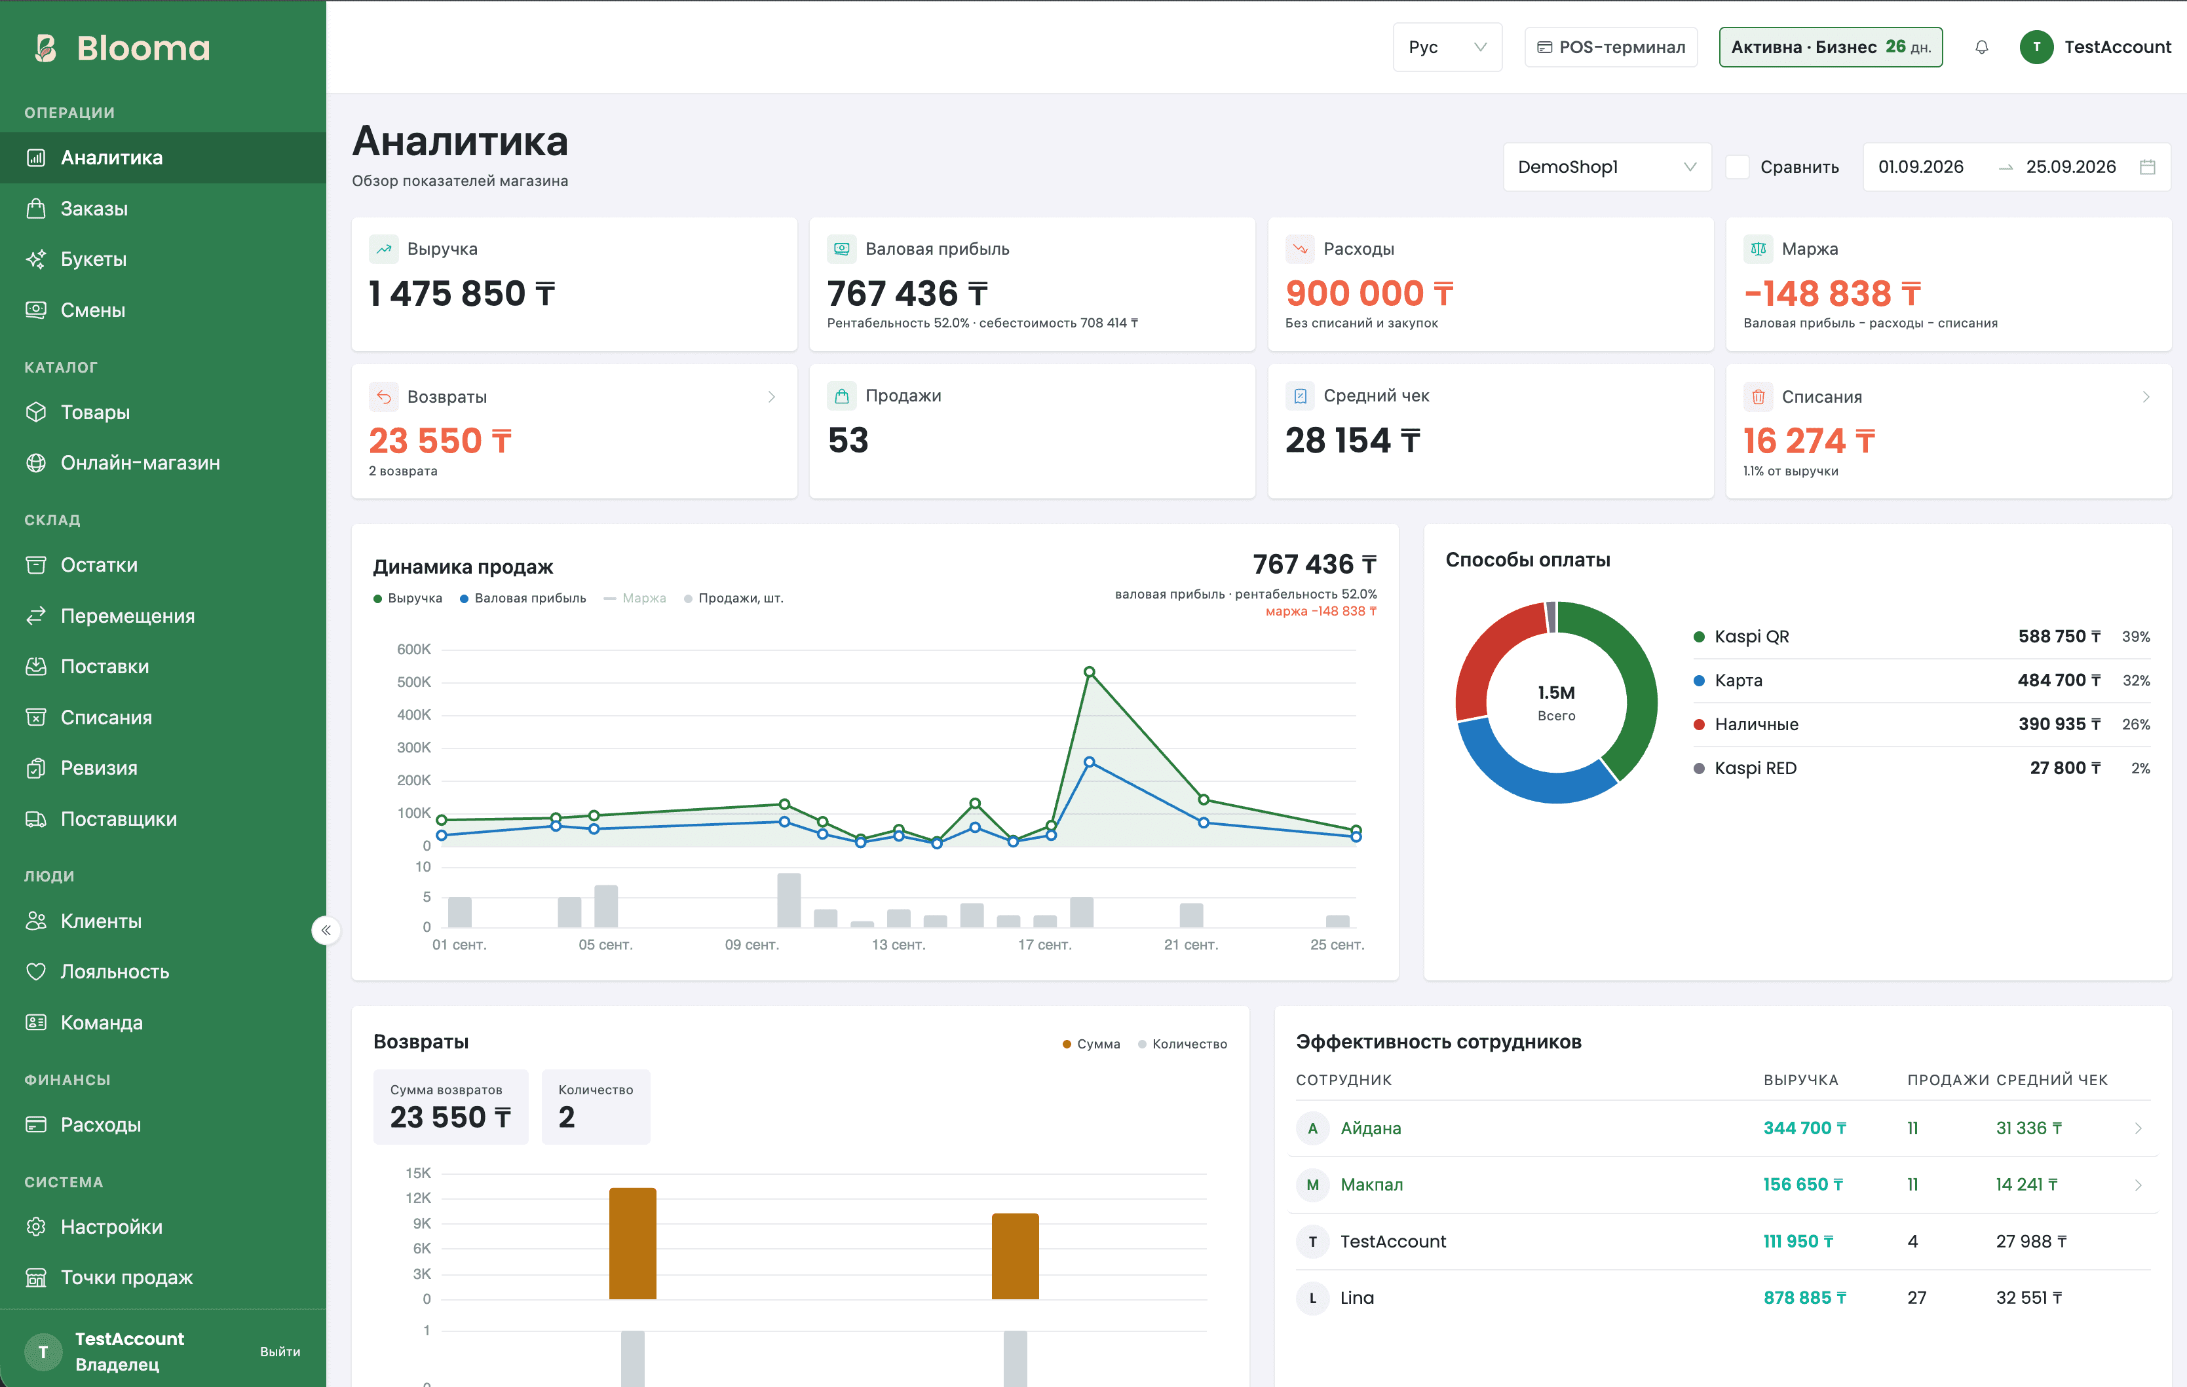
Task: Click the Активна · Бизнес subscription badge
Action: [1830, 47]
